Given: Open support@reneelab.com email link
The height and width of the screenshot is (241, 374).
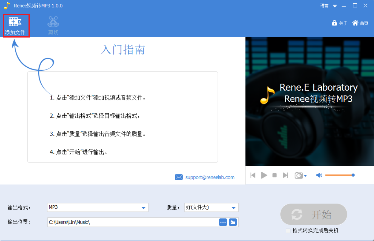Looking at the screenshot, I should pyautogui.click(x=210, y=177).
